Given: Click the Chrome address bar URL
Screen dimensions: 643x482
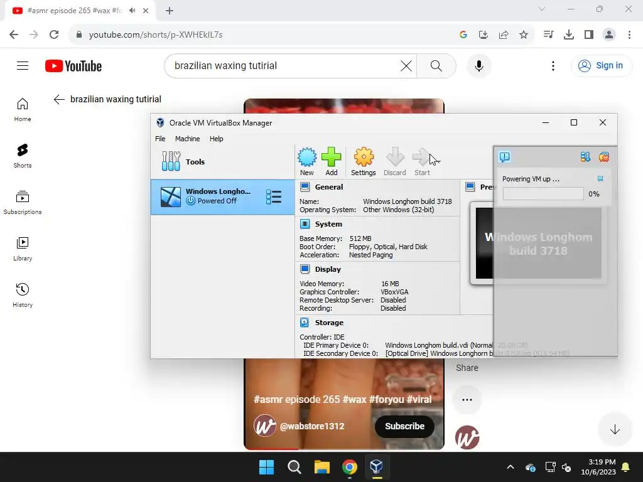Looking at the screenshot, I should click(156, 35).
